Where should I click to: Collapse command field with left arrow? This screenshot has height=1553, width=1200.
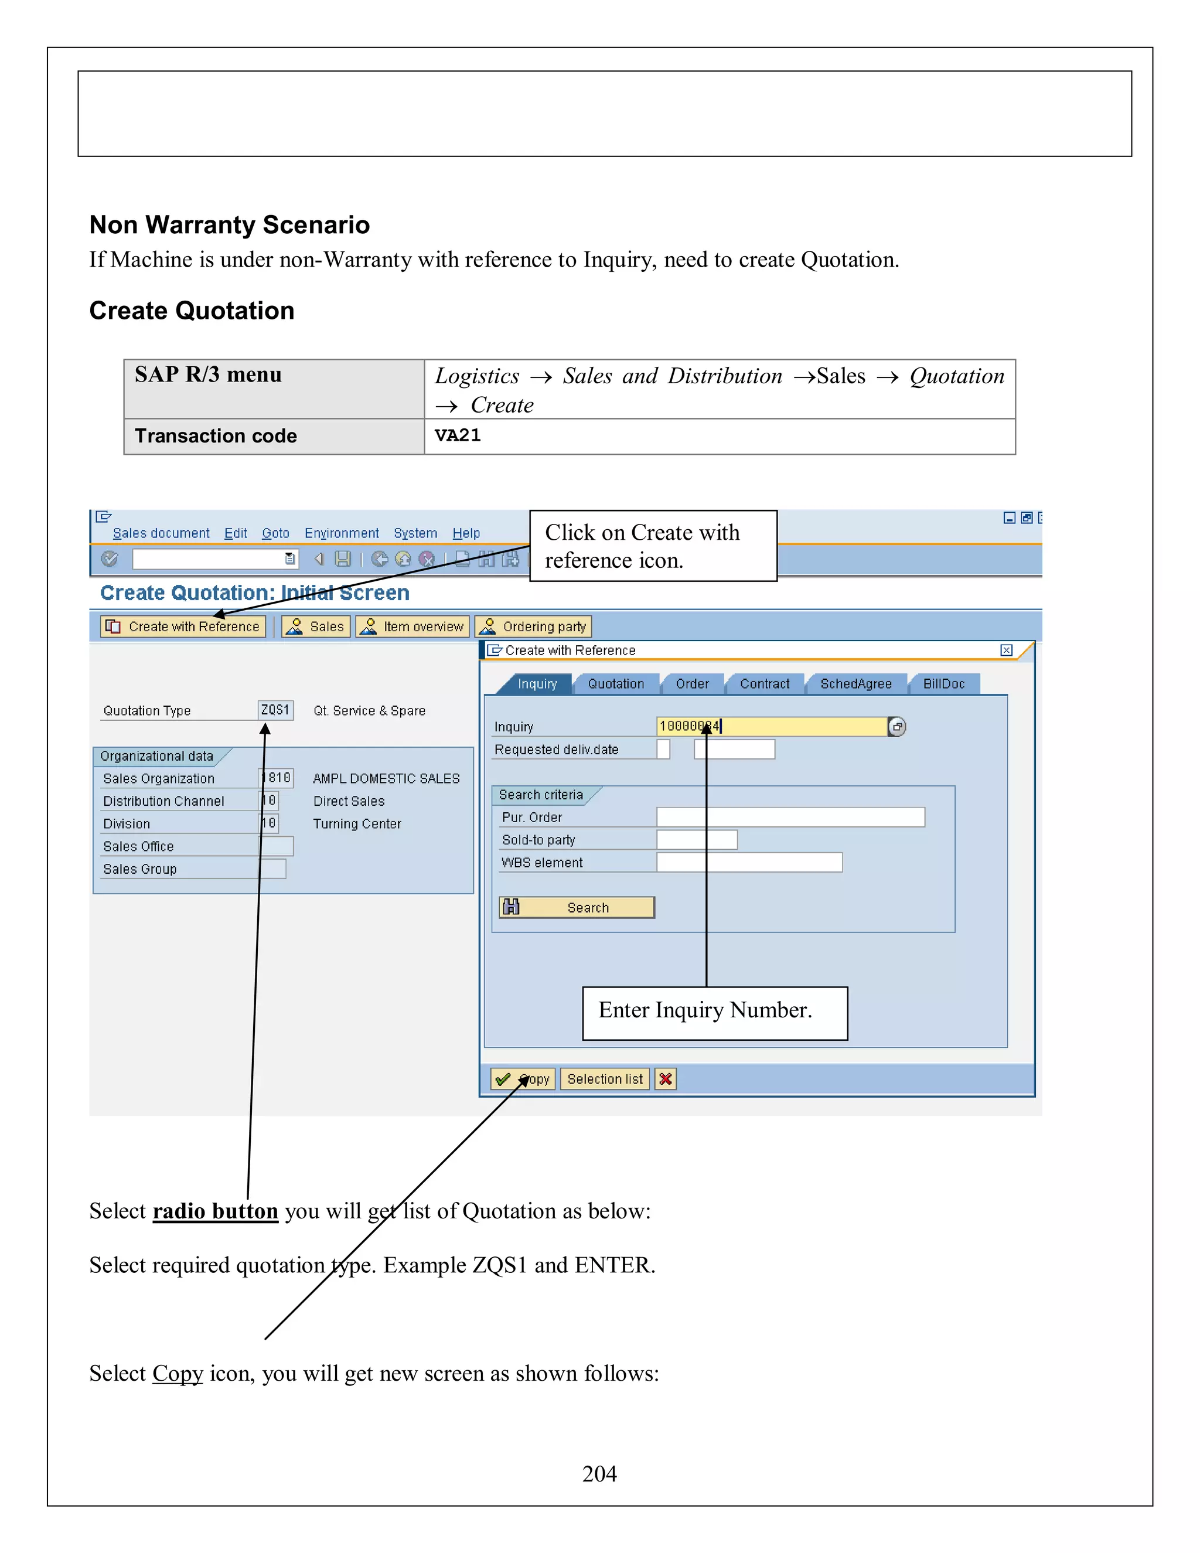pyautogui.click(x=319, y=559)
